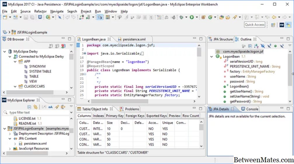Screen dimensions: 294x164
Task: Click the Back yellow arrow icon
Action: click(x=274, y=17)
